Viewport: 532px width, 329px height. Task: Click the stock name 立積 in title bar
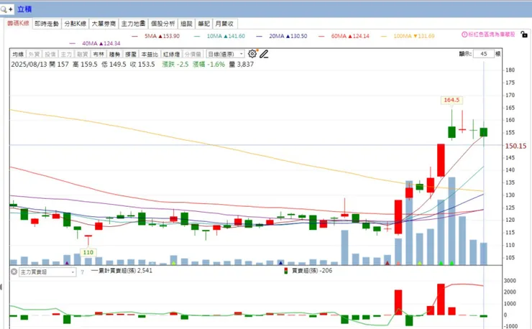tap(24, 9)
